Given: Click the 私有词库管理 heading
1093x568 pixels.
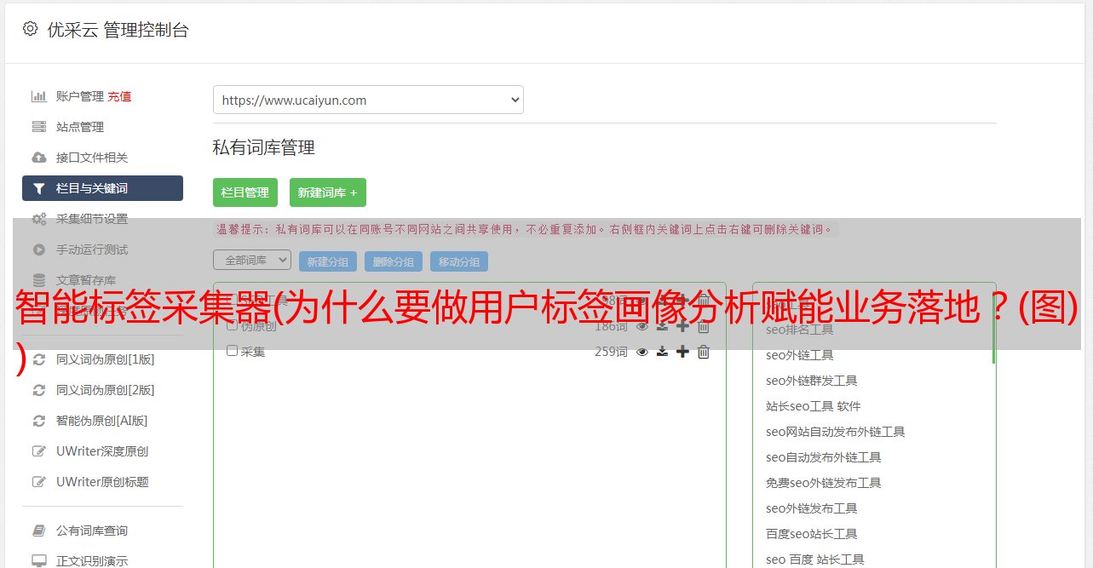Looking at the screenshot, I should tap(264, 147).
